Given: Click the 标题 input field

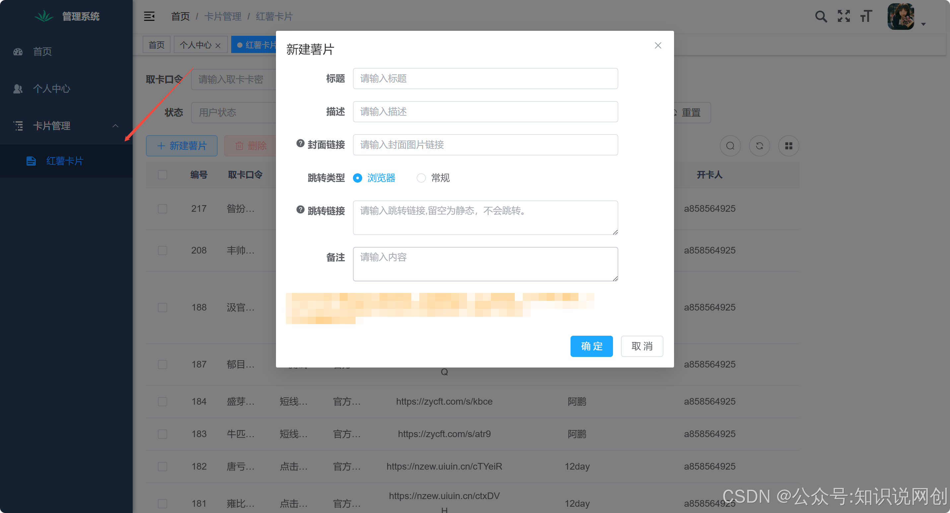Looking at the screenshot, I should [485, 79].
